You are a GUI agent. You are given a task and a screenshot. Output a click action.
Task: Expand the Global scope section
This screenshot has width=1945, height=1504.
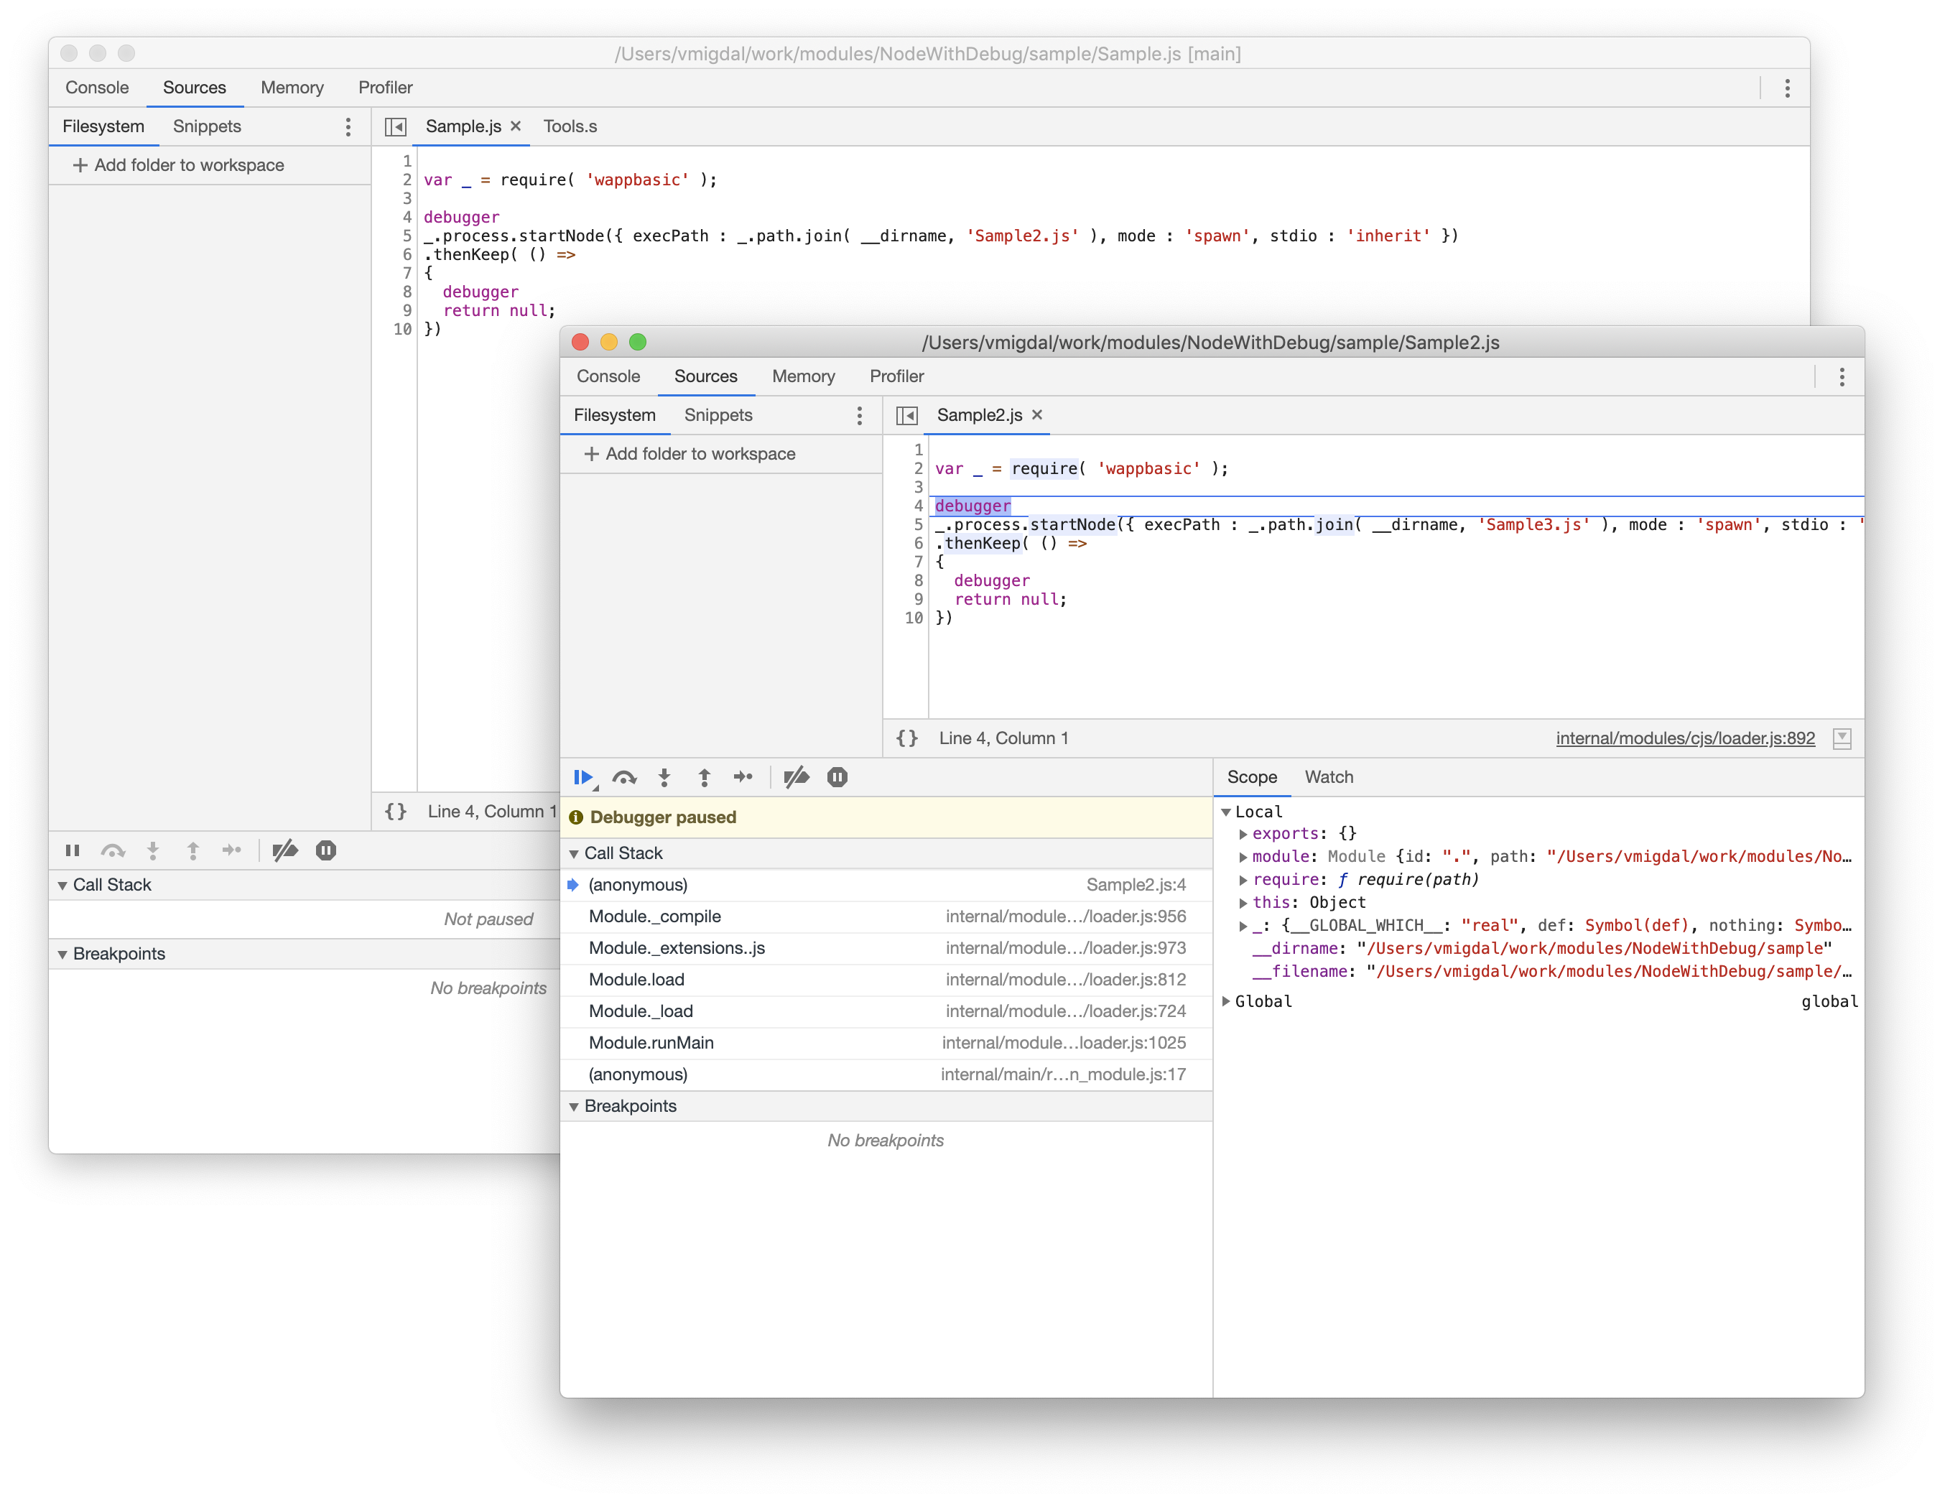1226,1002
